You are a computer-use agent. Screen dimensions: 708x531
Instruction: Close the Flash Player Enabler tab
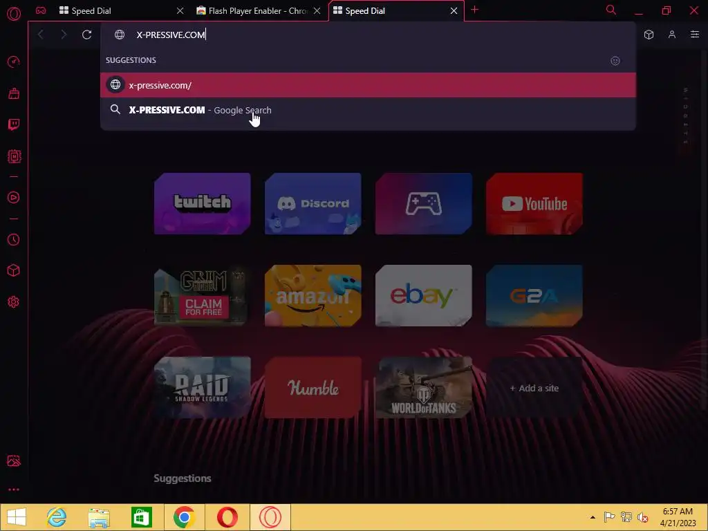point(317,11)
